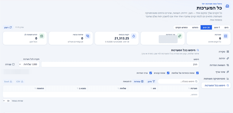The height and width of the screenshot is (113, 233).
Task: Select the החודש period tab
Action: click(195, 27)
